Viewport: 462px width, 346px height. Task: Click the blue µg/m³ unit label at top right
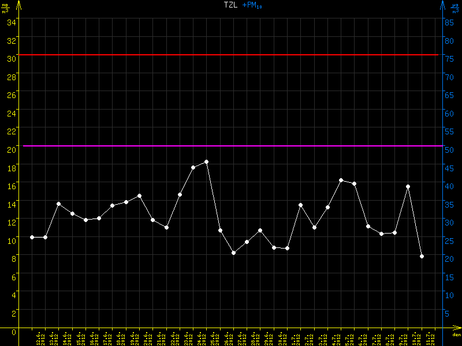(x=456, y=7)
